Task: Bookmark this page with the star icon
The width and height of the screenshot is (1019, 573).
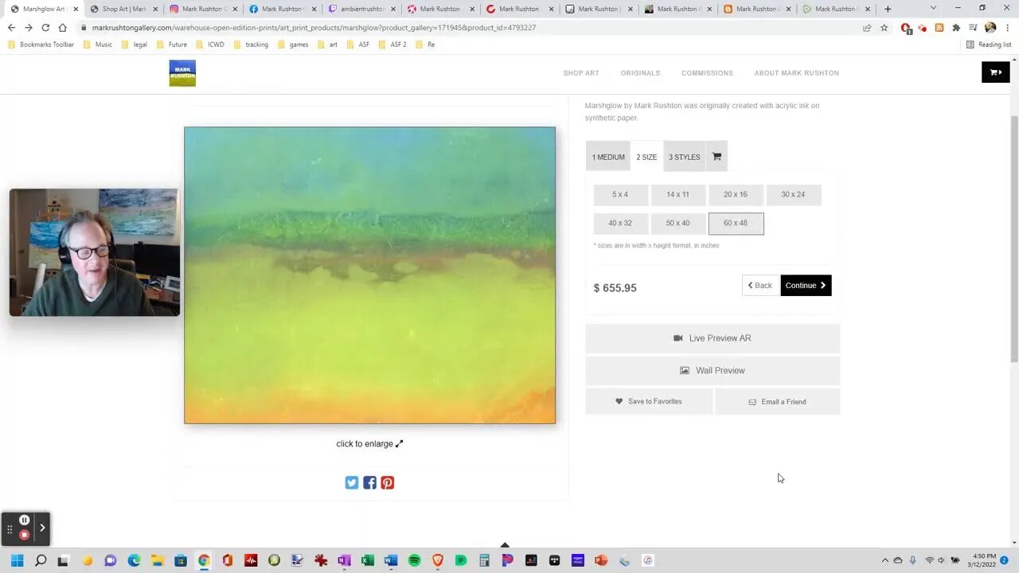Action: [x=884, y=27]
